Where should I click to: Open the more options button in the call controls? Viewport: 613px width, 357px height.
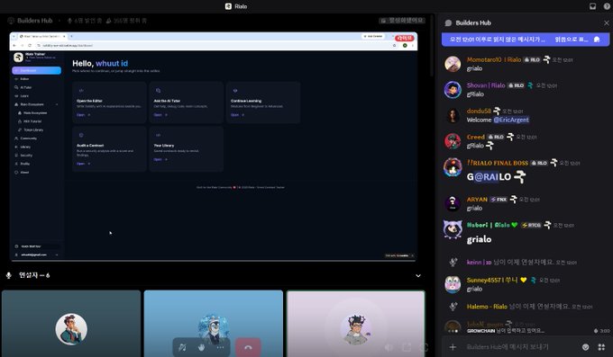pyautogui.click(x=220, y=347)
